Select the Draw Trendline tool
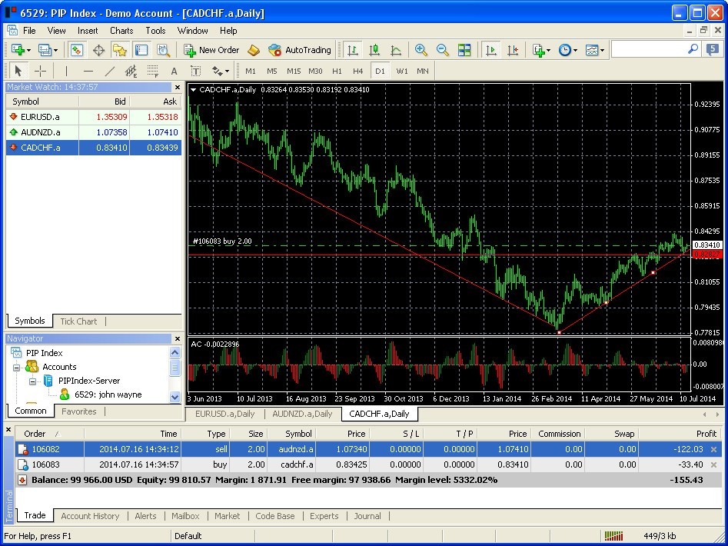 point(109,71)
